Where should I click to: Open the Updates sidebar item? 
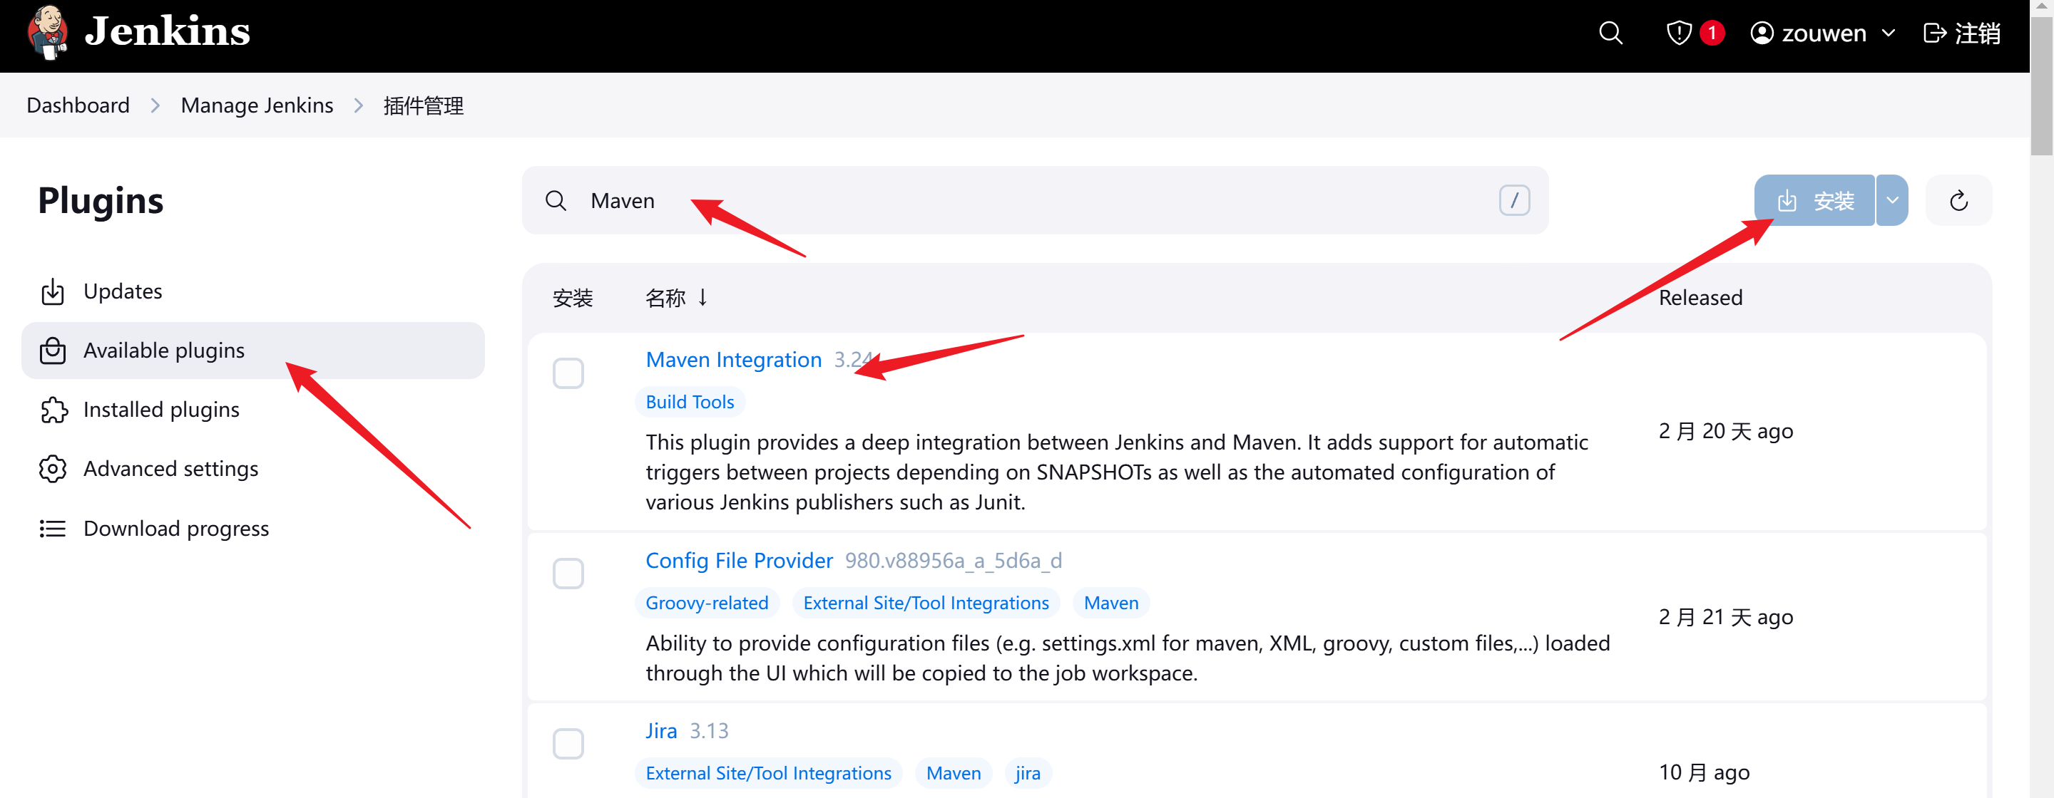point(252,291)
